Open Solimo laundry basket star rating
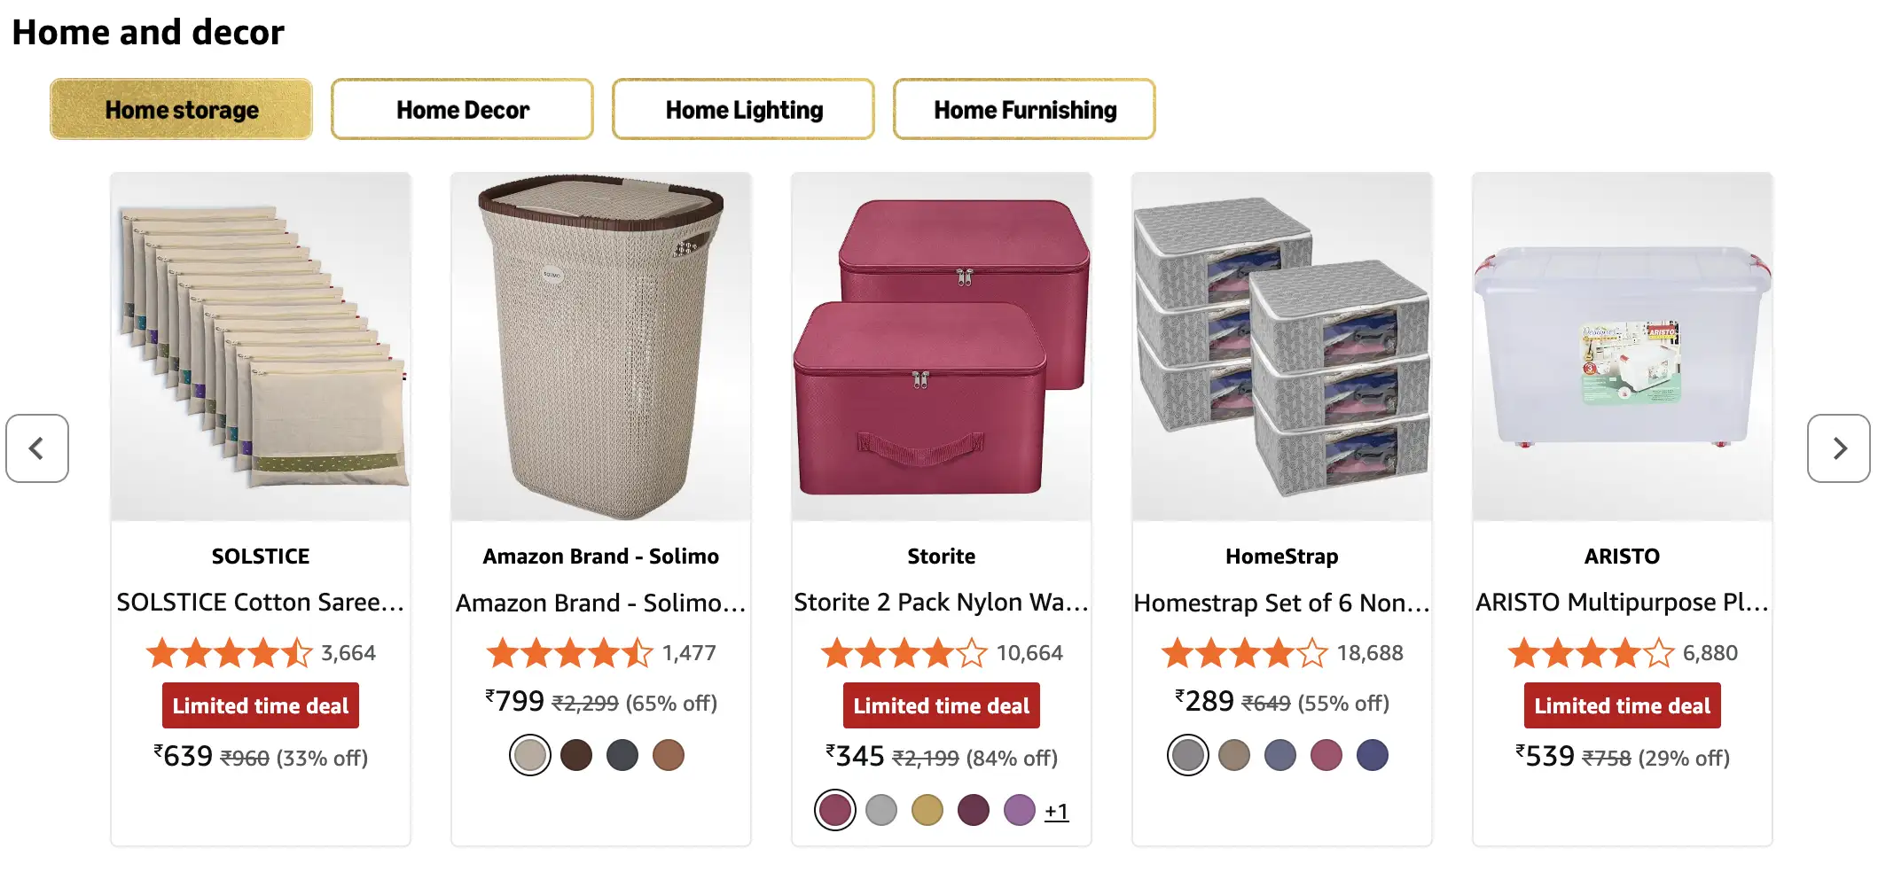1878x872 pixels. tap(570, 654)
